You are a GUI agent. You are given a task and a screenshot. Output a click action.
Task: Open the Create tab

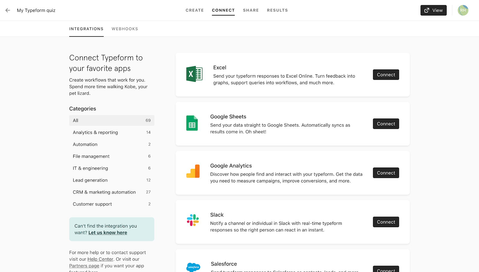pyautogui.click(x=195, y=10)
